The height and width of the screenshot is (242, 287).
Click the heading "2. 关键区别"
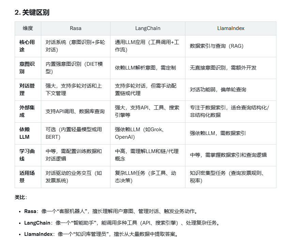(x=32, y=12)
